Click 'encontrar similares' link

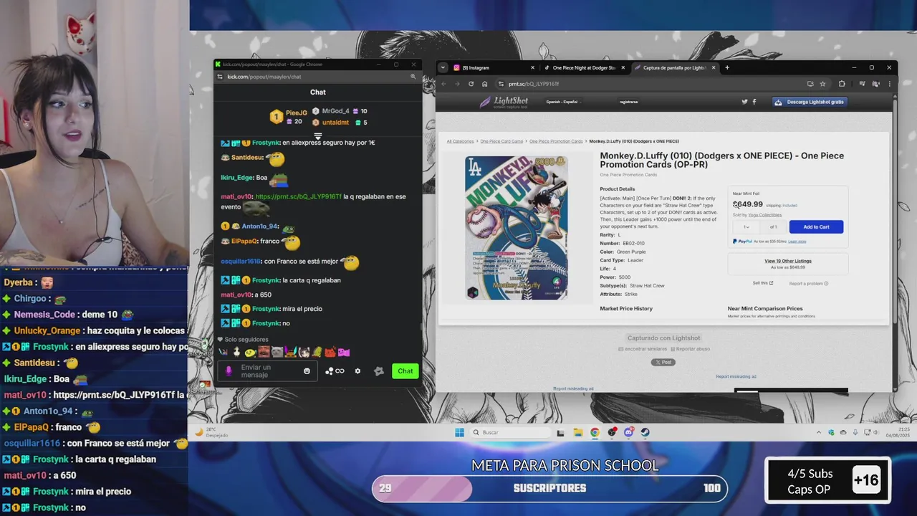coord(644,348)
